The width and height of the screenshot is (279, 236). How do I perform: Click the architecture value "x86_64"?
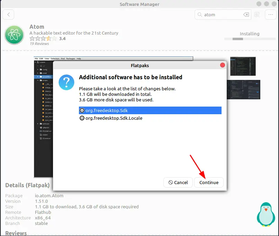coord(43,218)
